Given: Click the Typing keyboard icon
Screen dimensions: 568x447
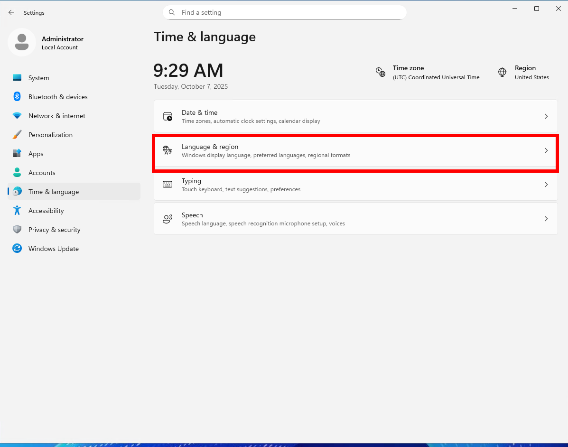Looking at the screenshot, I should tap(168, 184).
